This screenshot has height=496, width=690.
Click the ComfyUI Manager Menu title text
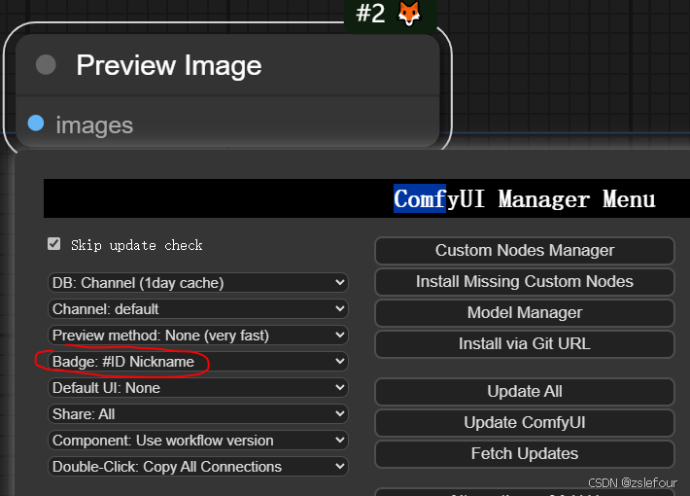tap(525, 198)
